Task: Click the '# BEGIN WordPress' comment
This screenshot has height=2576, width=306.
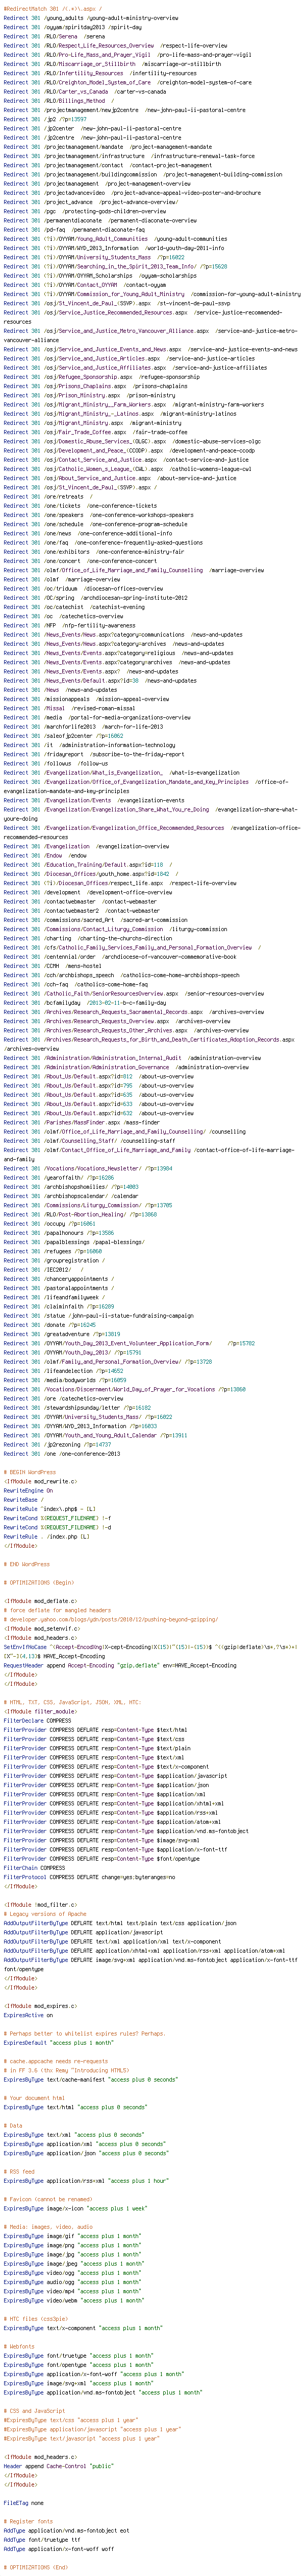Action: point(30,1472)
